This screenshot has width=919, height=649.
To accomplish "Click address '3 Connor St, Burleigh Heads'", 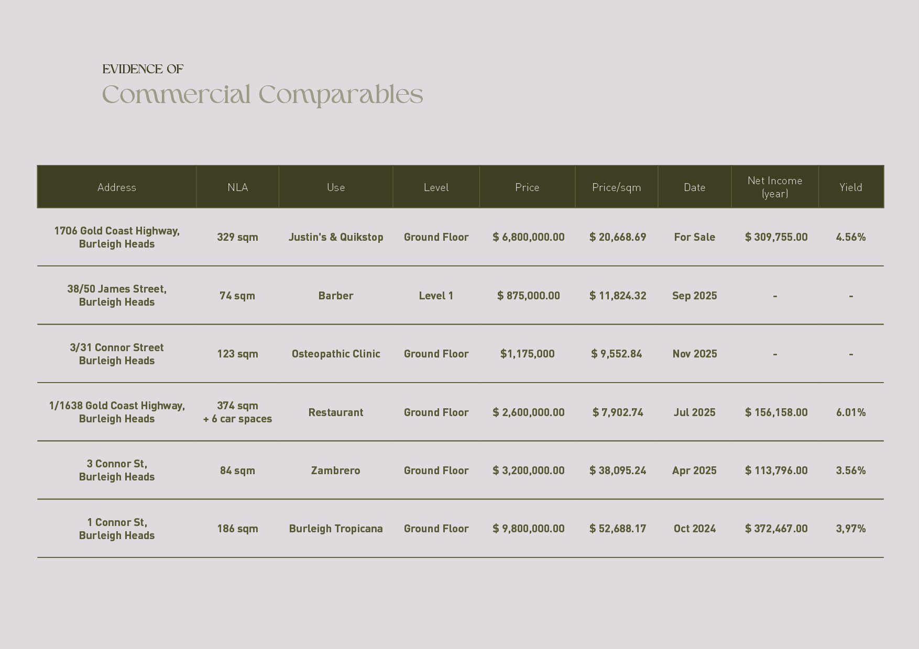I will (117, 470).
